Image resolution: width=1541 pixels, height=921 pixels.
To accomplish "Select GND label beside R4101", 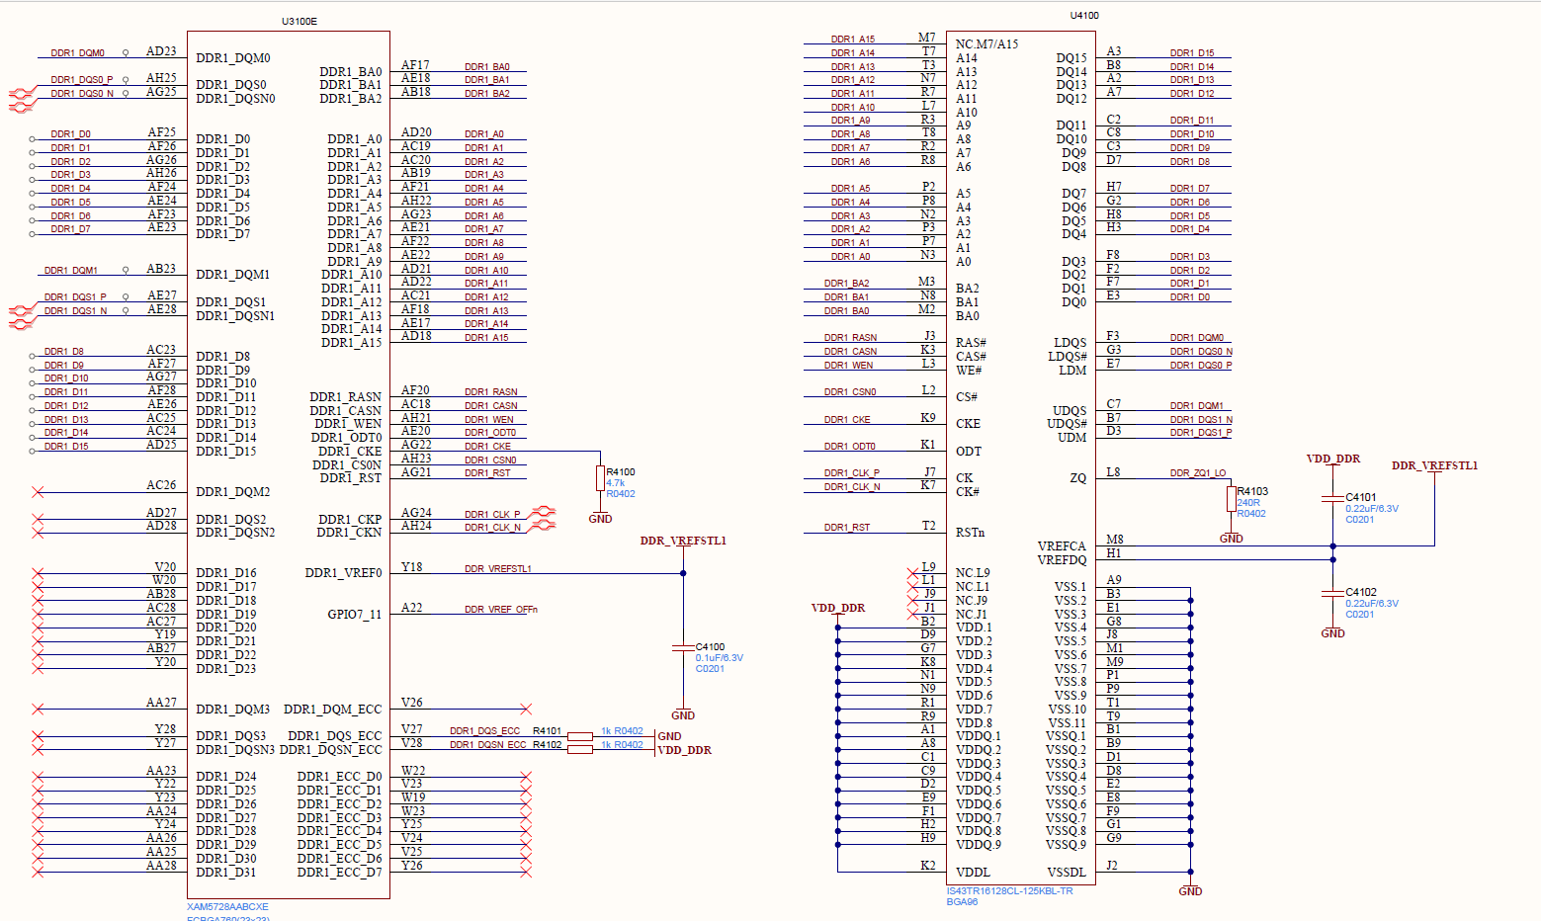I will (x=669, y=736).
